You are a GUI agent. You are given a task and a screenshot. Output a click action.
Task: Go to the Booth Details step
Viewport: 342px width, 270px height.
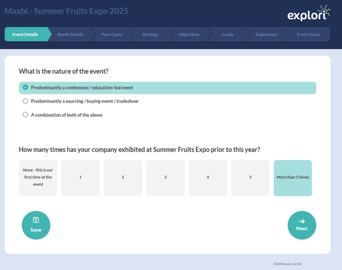pos(71,34)
